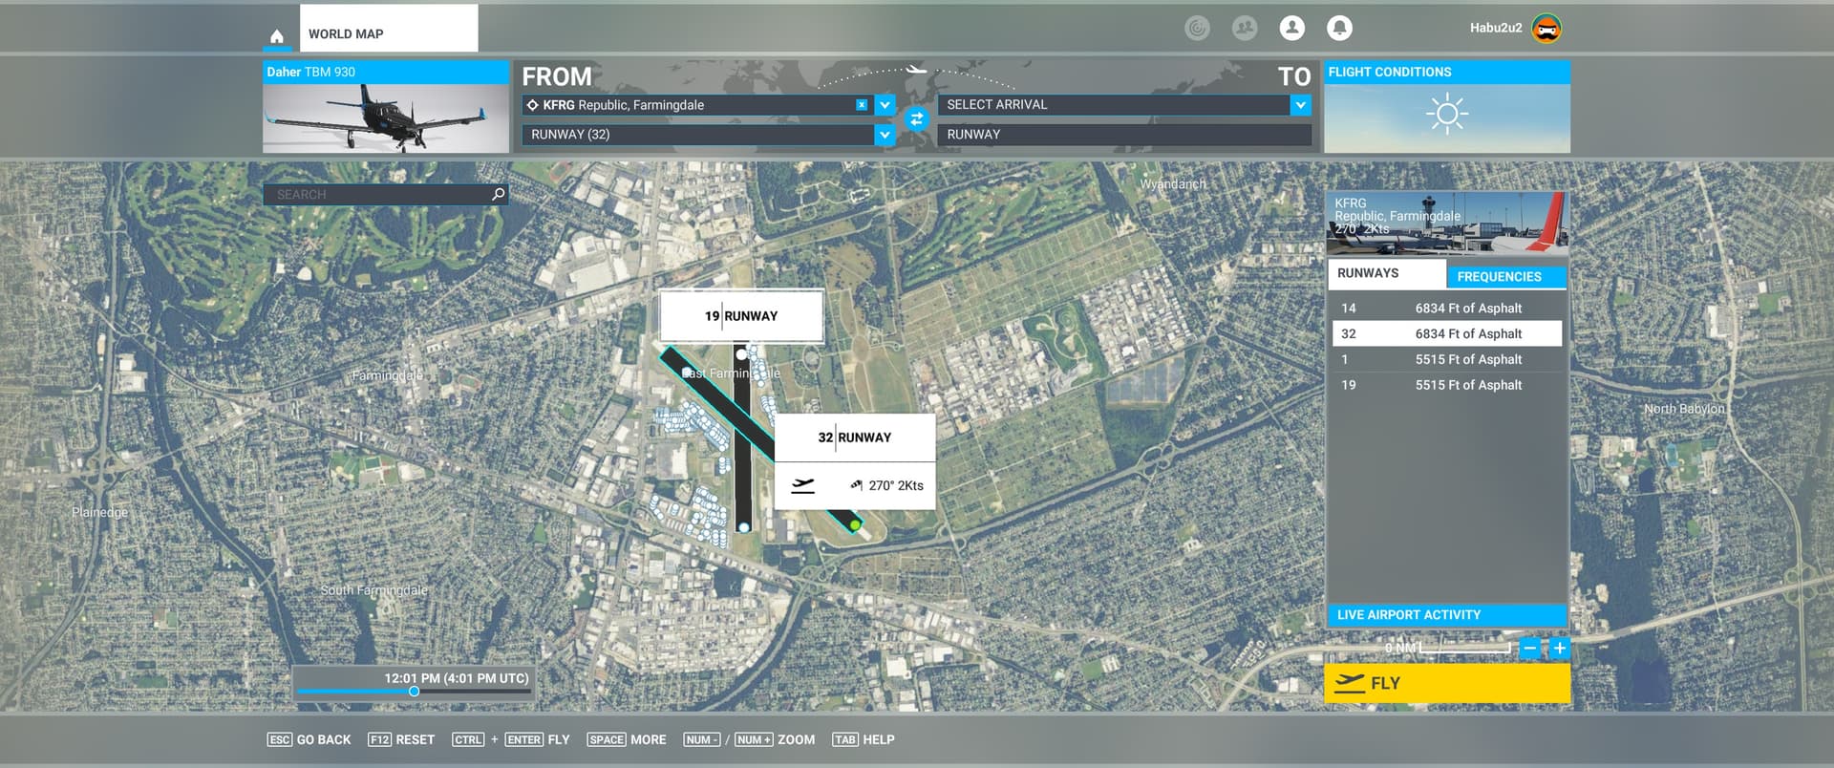This screenshot has height=768, width=1834.
Task: Swap departure and arrival airports
Action: tap(916, 118)
